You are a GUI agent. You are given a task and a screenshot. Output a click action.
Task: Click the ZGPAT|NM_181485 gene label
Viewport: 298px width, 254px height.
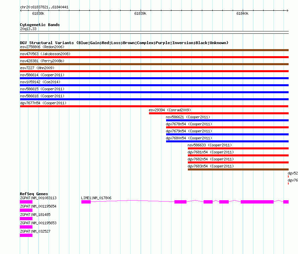(x=35, y=215)
